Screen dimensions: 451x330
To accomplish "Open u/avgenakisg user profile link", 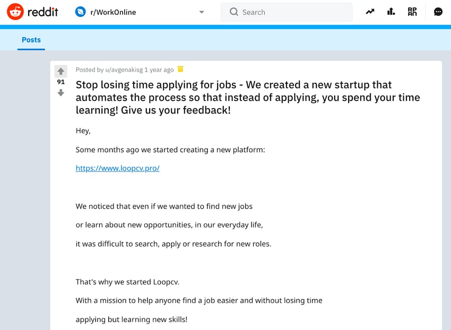I will click(124, 70).
